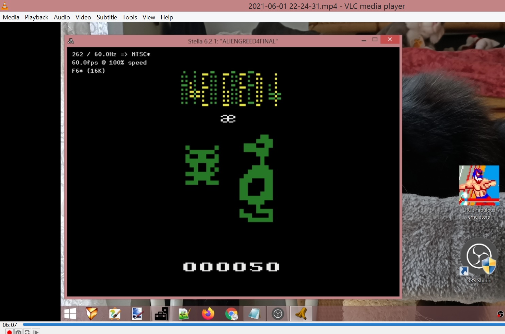Expand the Video menu
The width and height of the screenshot is (505, 334).
coord(83,17)
